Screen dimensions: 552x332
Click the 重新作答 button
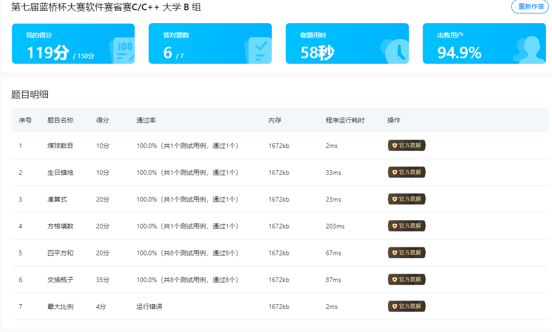tap(531, 6)
